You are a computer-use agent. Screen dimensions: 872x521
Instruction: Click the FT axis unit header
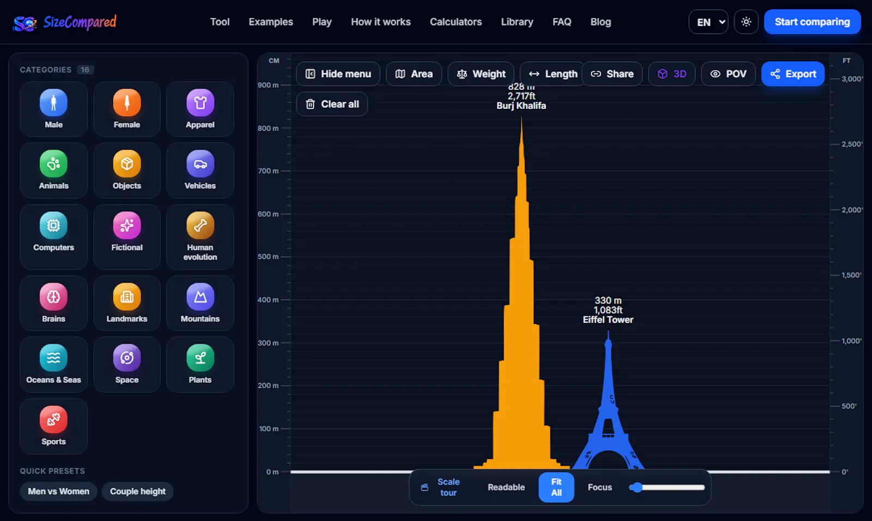[x=846, y=60]
